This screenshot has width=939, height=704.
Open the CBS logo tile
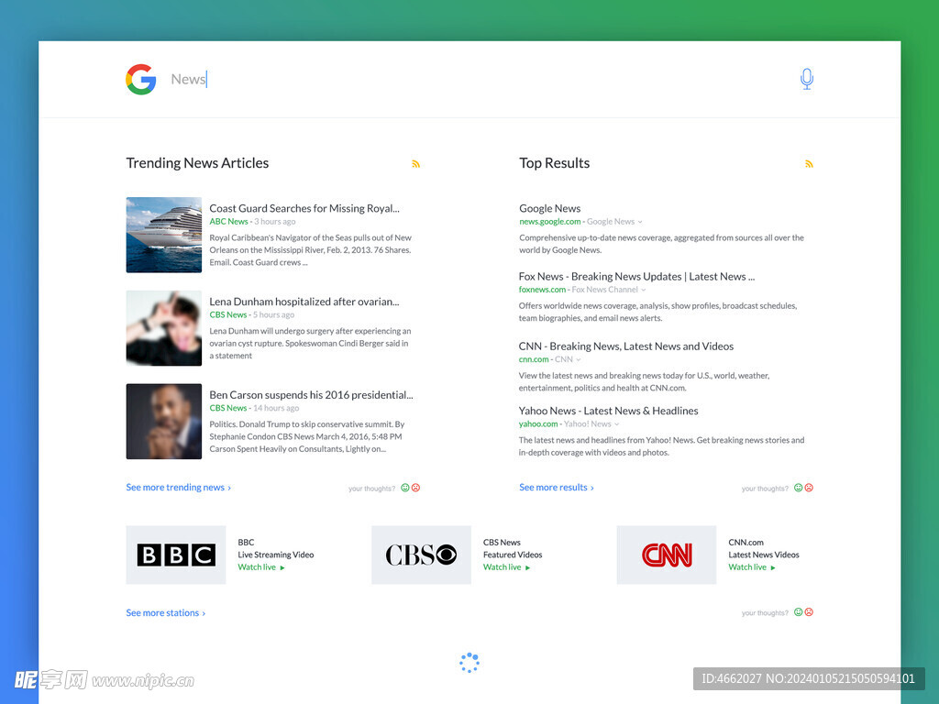pyautogui.click(x=421, y=555)
